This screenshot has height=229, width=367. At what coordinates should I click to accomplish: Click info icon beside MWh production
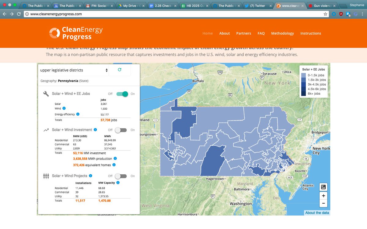[115, 159]
